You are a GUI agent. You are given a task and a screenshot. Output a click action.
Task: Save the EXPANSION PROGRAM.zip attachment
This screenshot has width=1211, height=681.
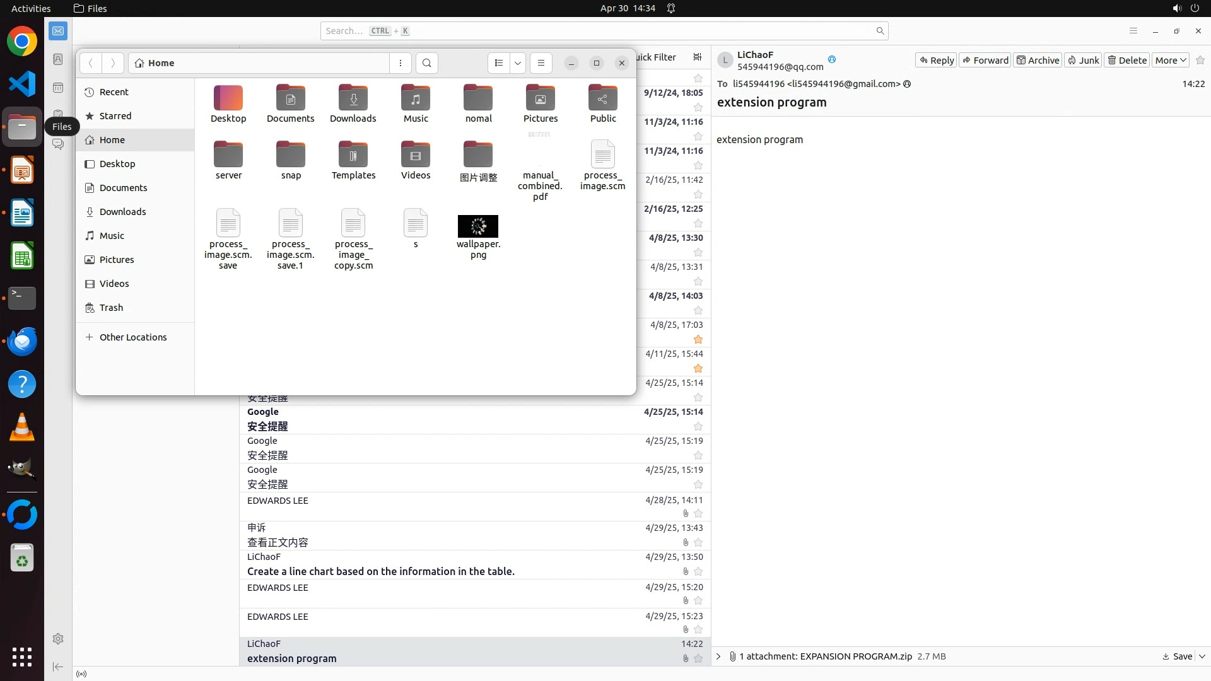[1178, 656]
